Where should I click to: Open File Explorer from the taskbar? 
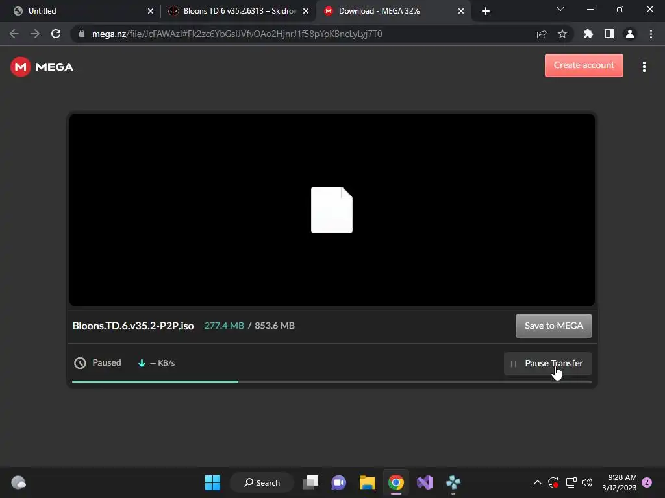pyautogui.click(x=368, y=482)
